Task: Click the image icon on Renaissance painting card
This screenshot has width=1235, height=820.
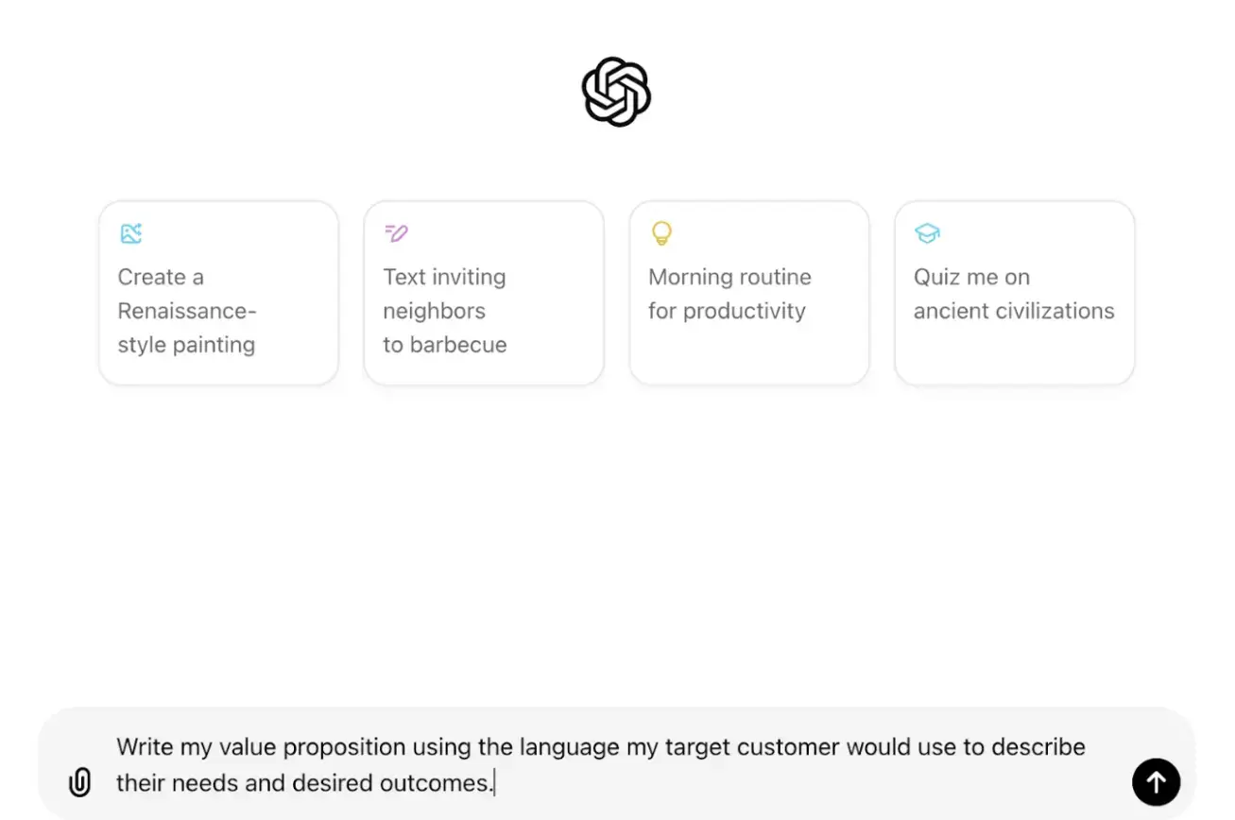Action: (x=130, y=233)
